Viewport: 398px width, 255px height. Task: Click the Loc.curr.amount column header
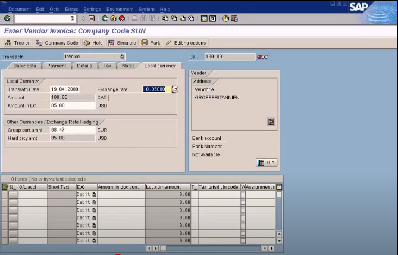coord(168,187)
